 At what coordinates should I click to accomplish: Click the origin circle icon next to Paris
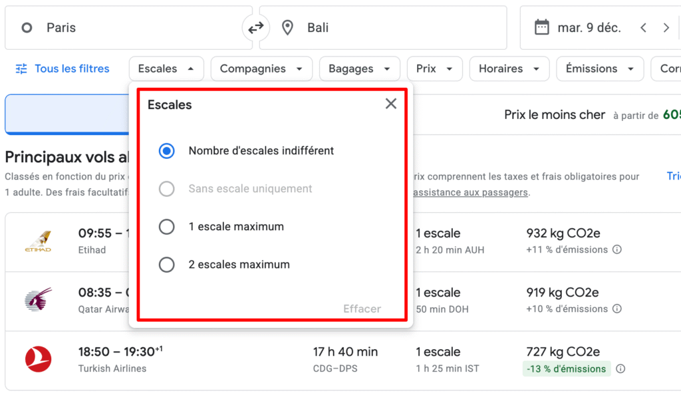coord(27,28)
